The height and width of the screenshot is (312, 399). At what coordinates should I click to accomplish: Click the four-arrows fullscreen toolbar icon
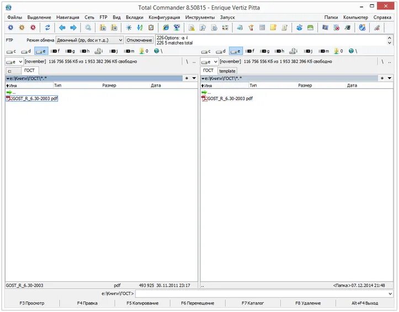[225, 28]
